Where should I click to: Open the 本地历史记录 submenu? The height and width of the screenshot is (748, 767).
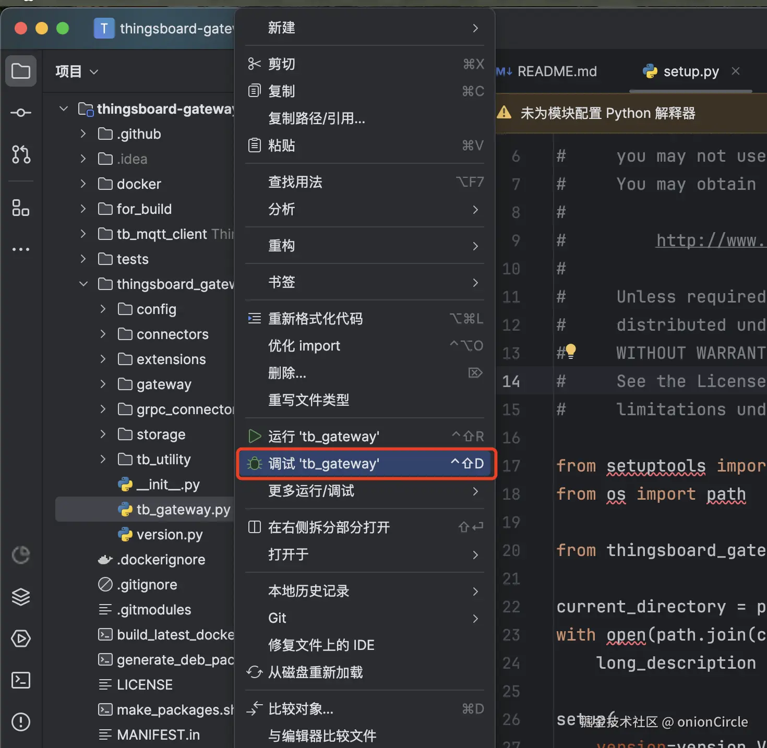click(x=365, y=590)
